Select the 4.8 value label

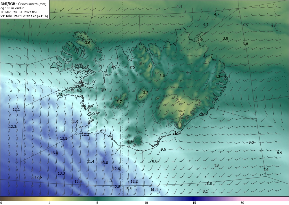tap(274, 26)
